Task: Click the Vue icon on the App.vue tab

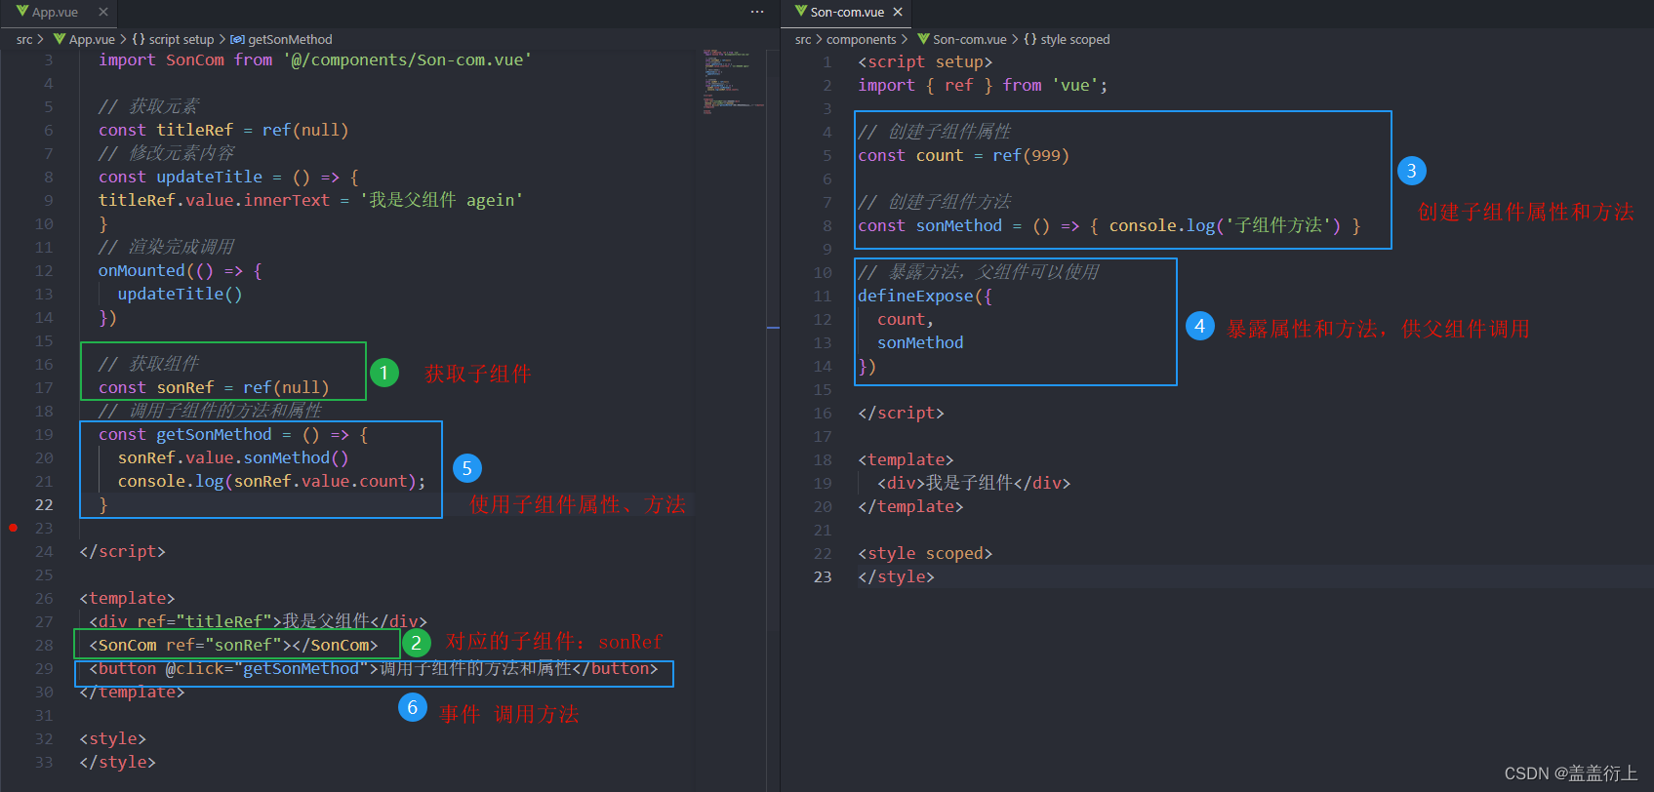Action: (22, 12)
